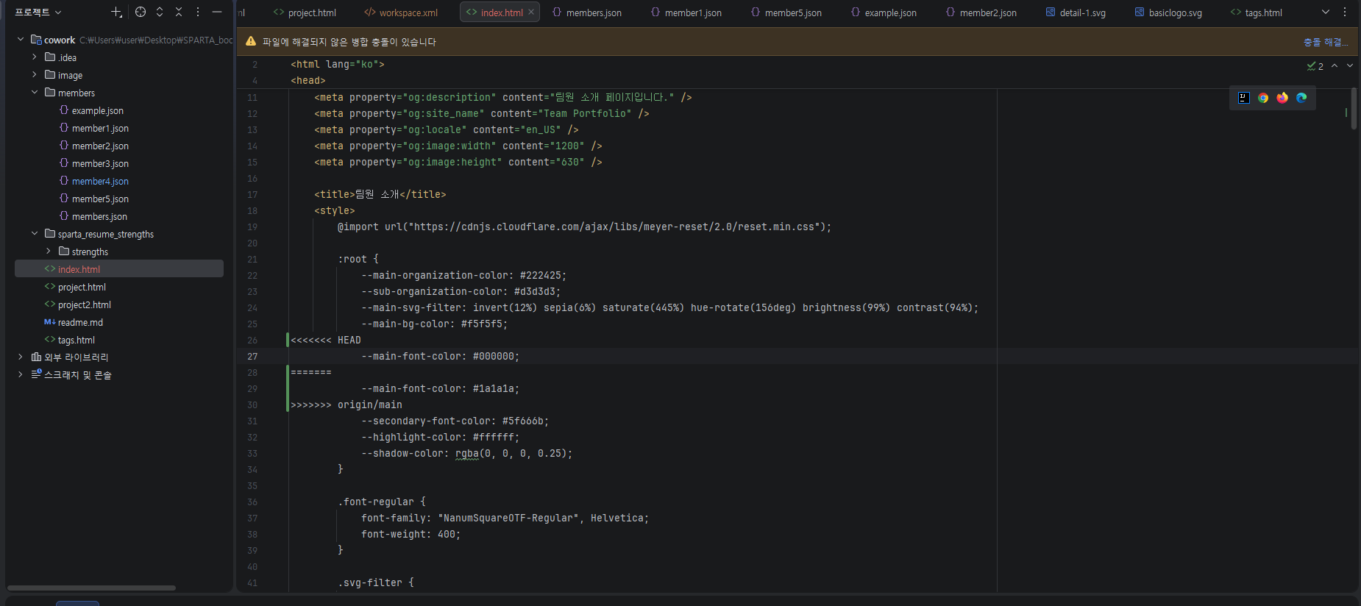
Task: Switch to the member1.json tab
Action: pos(686,13)
